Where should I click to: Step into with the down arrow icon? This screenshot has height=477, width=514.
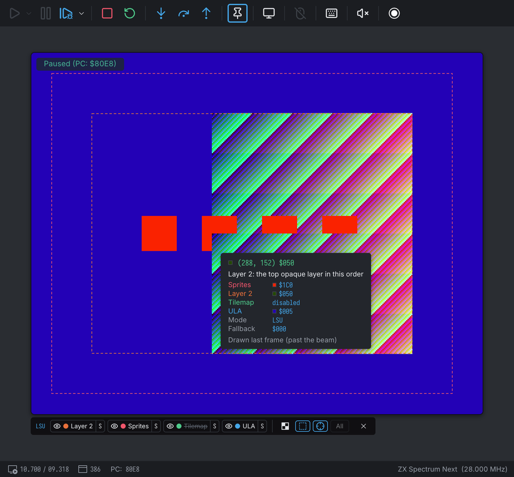click(x=161, y=13)
